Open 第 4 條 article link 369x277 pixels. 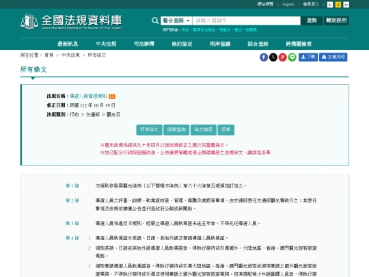point(72,238)
